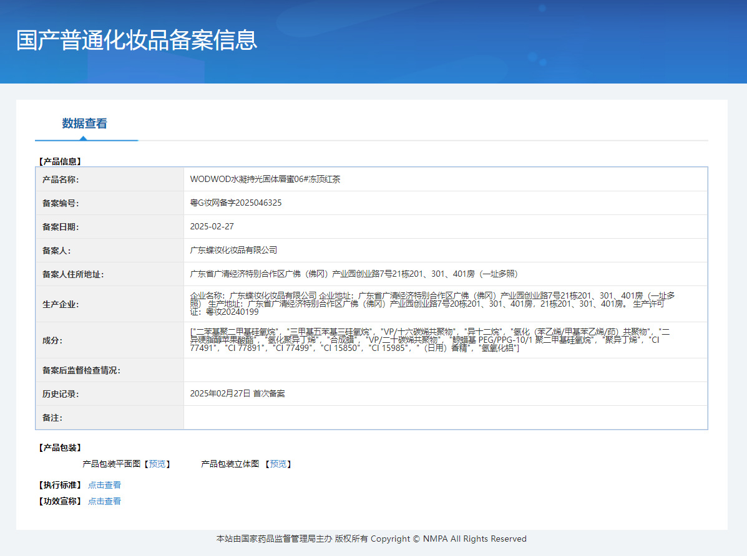Image resolution: width=747 pixels, height=556 pixels.
Task: Click the 备案后监督检查情况 row label
Action: tap(81, 370)
